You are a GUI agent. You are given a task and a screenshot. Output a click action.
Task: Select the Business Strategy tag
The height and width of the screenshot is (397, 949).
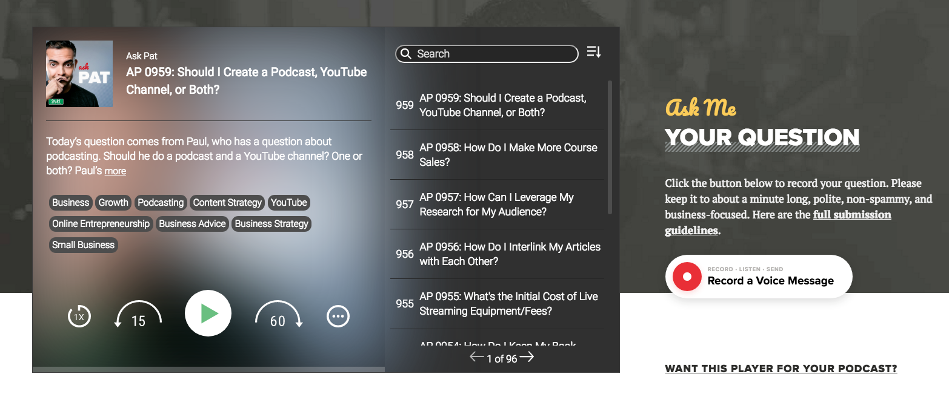[271, 224]
